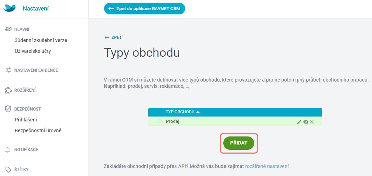
Task: Click the tag icon for Štítky
Action: click(8, 170)
